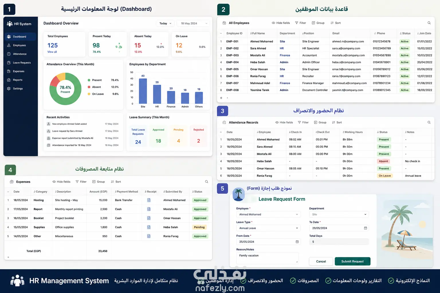The image size is (440, 293).
Task: Open Leave Type dropdown showing Annual Leave
Action: tap(268, 228)
